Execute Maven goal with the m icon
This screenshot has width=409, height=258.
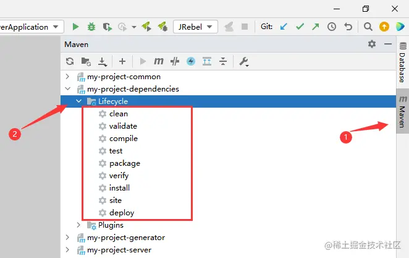point(158,61)
